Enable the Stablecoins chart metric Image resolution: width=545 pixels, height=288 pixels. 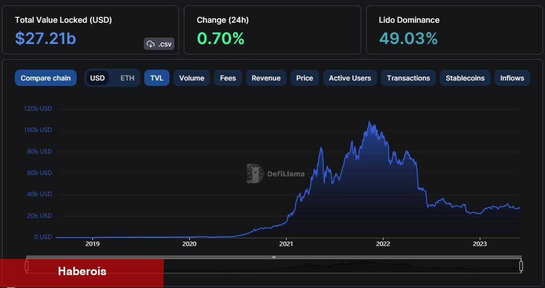click(x=465, y=78)
